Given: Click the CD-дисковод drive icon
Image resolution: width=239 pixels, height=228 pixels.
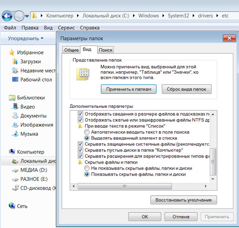Looking at the screenshot, I should click(15, 188).
